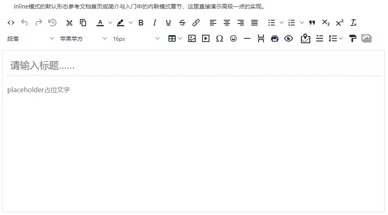The width and height of the screenshot is (388, 215).
Task: Justify the text
Action: (x=254, y=23)
